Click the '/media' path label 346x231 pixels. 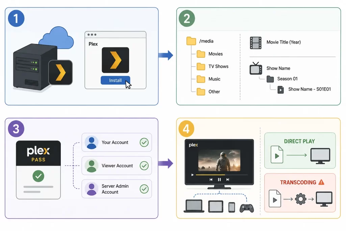pyautogui.click(x=206, y=41)
